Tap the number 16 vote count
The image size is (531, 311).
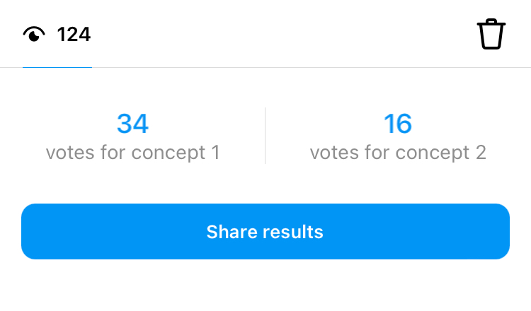pyautogui.click(x=398, y=124)
